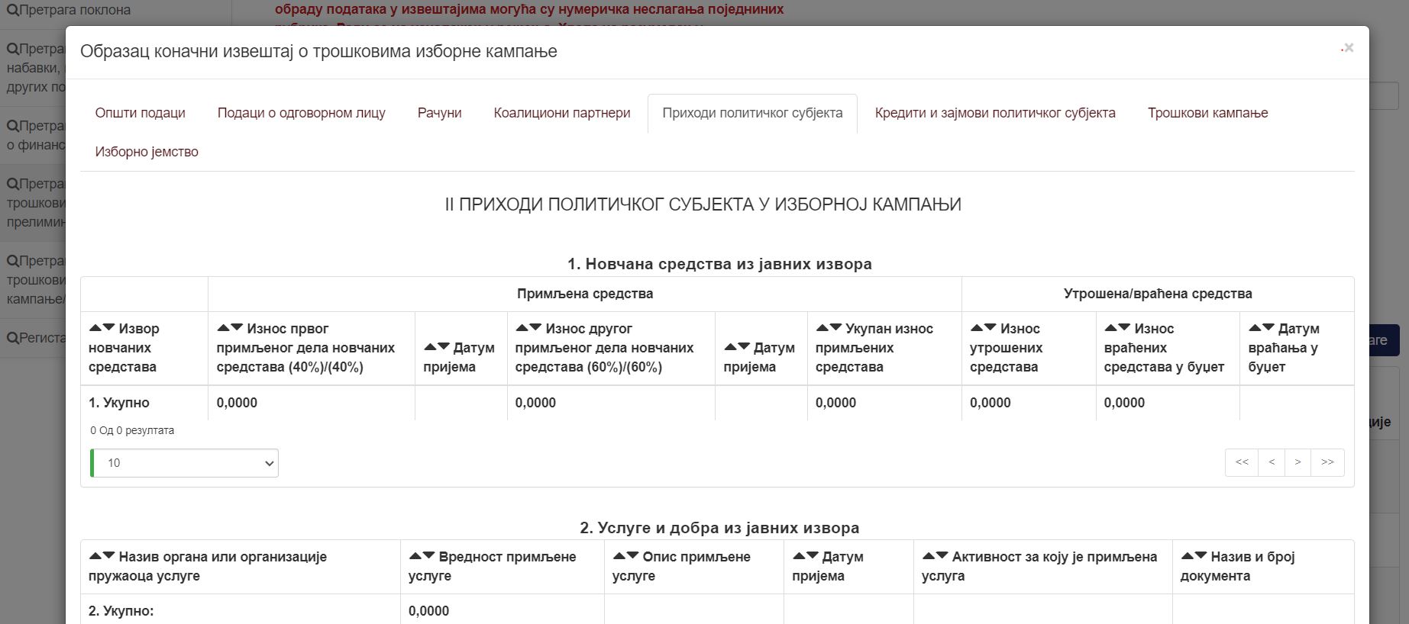The height and width of the screenshot is (624, 1409).
Task: Sort by Износ враћених средстава у буџет
Action: pos(1117,328)
